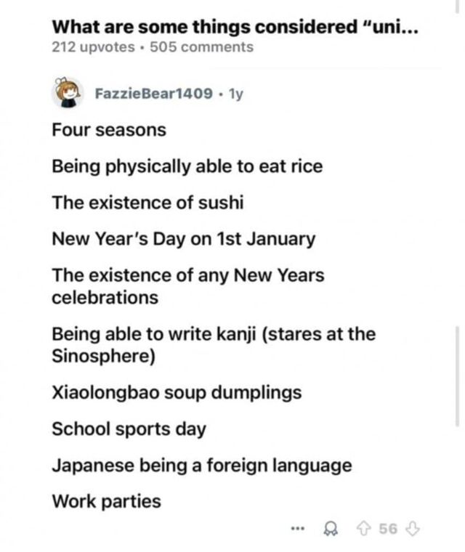
Task: Click "New Year's Day on 1st January" text
Action: (184, 238)
